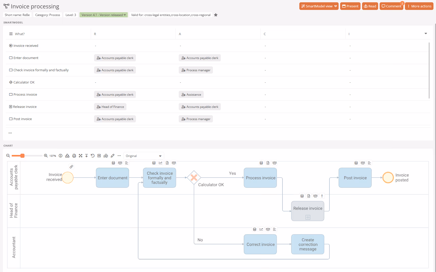
Task: Download the chart with the export icon
Action: [x=67, y=156]
